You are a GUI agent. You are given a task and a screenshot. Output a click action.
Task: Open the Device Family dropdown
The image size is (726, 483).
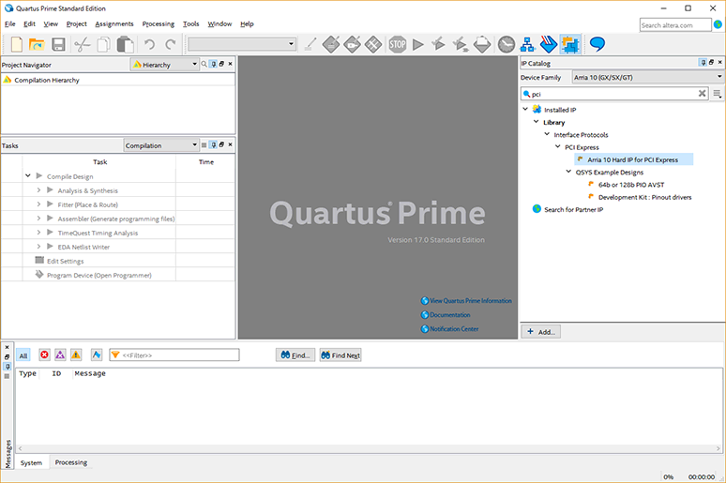648,77
